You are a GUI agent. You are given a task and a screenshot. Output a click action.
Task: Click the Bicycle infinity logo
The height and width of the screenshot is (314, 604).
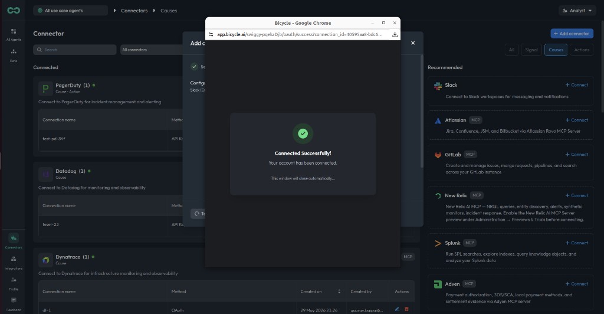[14, 11]
